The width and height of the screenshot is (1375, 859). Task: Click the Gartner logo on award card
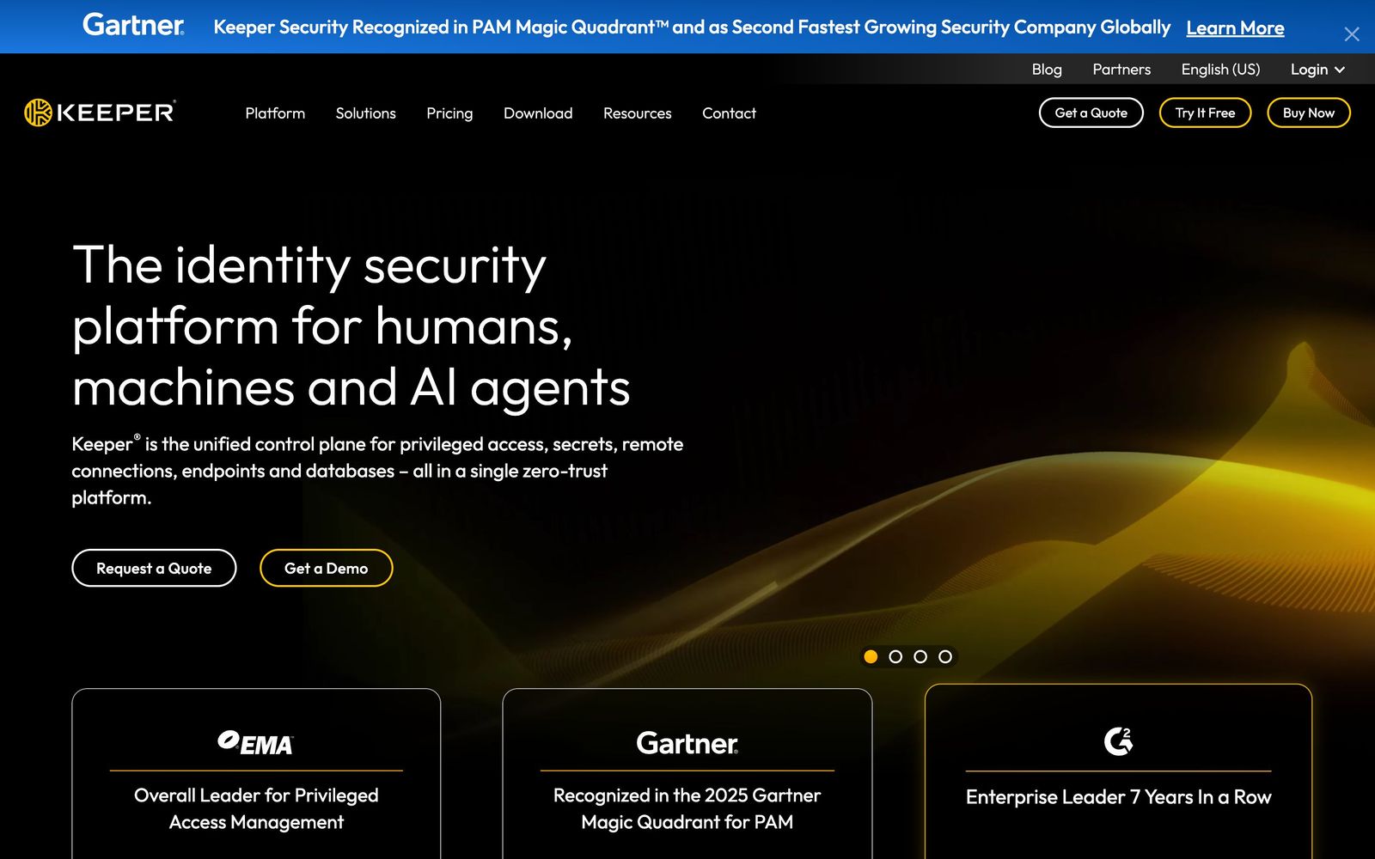click(x=687, y=743)
